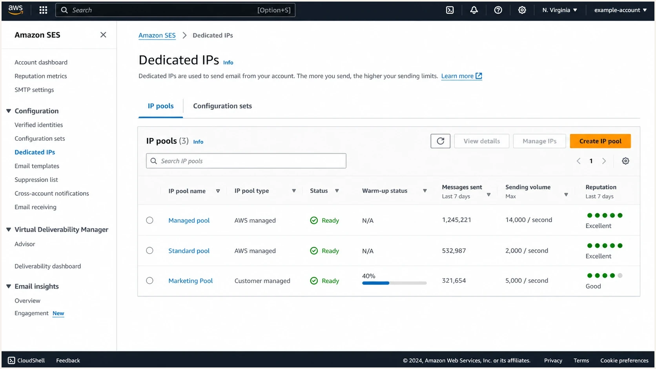Open Feedback in the footer
The image size is (656, 369).
[x=68, y=360]
